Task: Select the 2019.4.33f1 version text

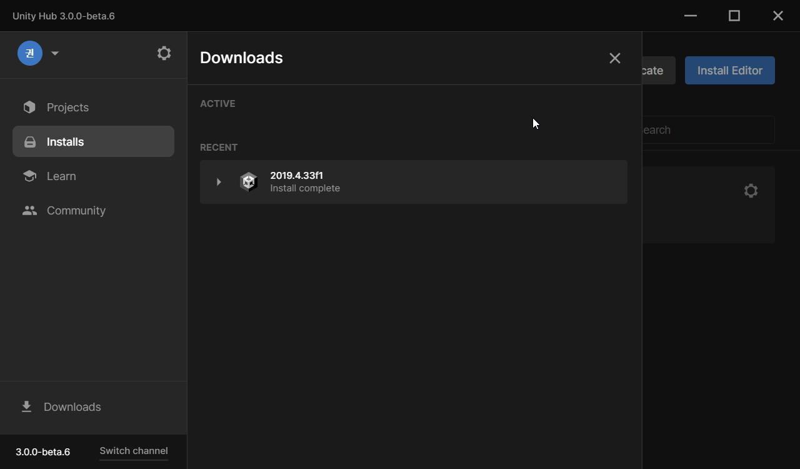Action: (296, 176)
